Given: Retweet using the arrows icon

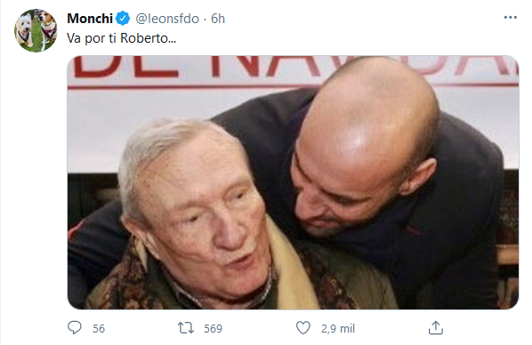Looking at the screenshot, I should [186, 328].
